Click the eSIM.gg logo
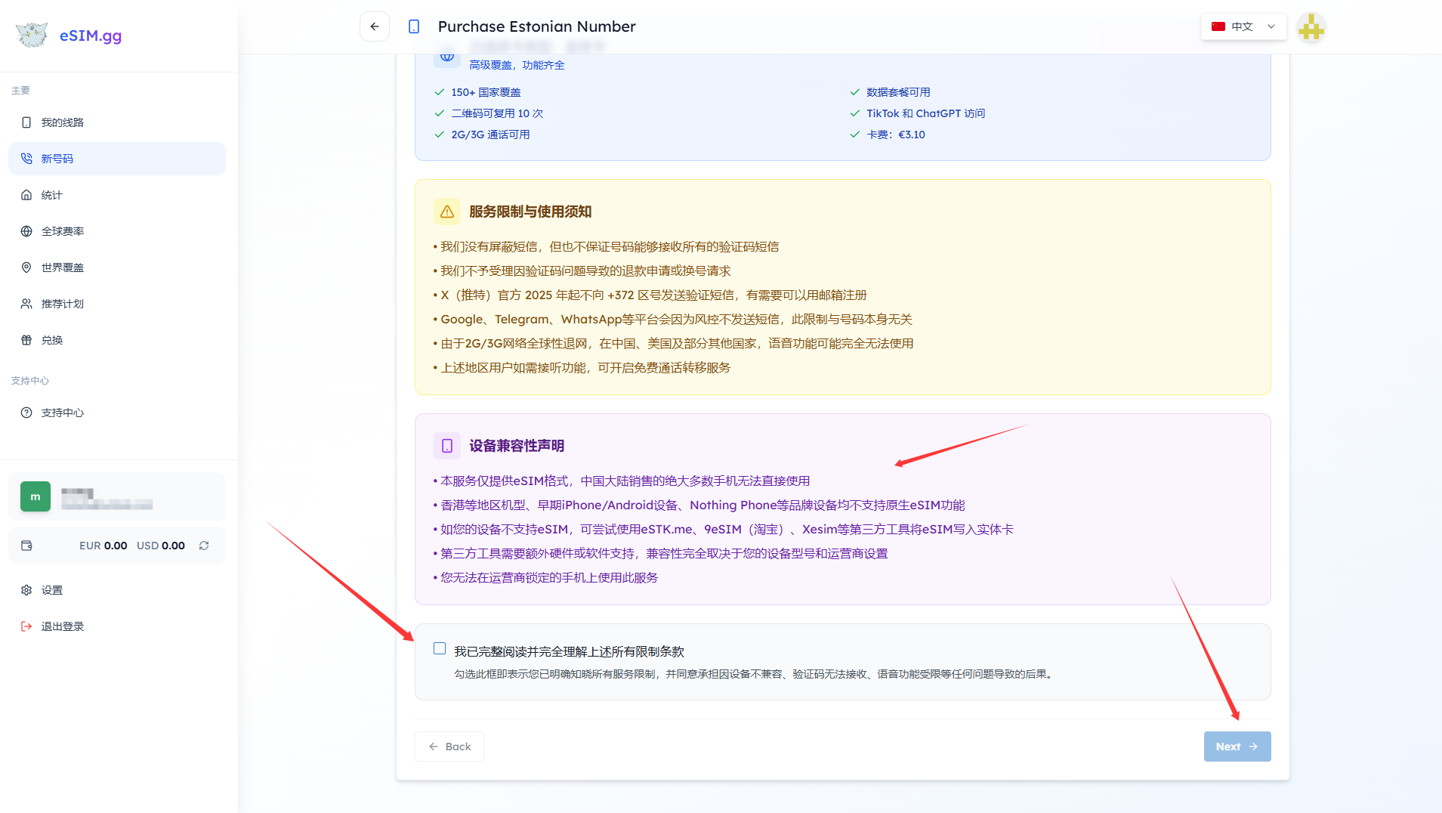 point(69,35)
